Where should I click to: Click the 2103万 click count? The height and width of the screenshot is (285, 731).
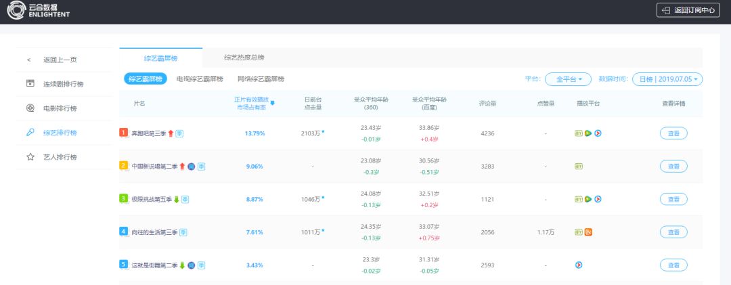(311, 133)
